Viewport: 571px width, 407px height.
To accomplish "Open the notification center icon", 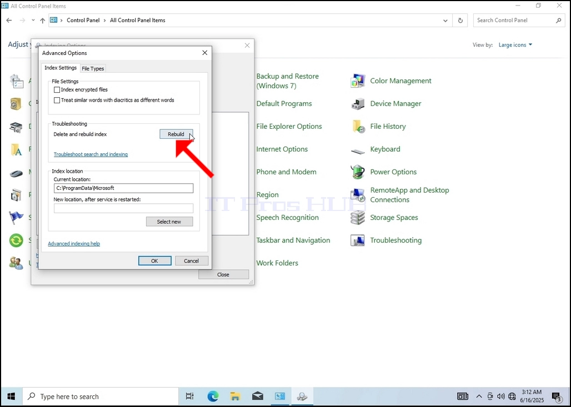I will 557,396.
